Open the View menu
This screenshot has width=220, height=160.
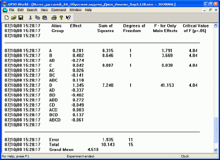tap(44, 10)
